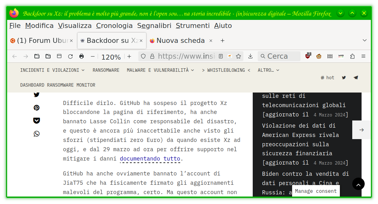Screen dimensions: 378x204
Task: Switch to Nuova scheda tab
Action: coord(180,41)
